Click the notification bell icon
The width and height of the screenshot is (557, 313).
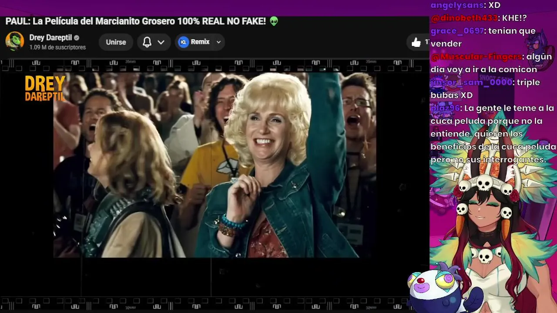click(147, 42)
